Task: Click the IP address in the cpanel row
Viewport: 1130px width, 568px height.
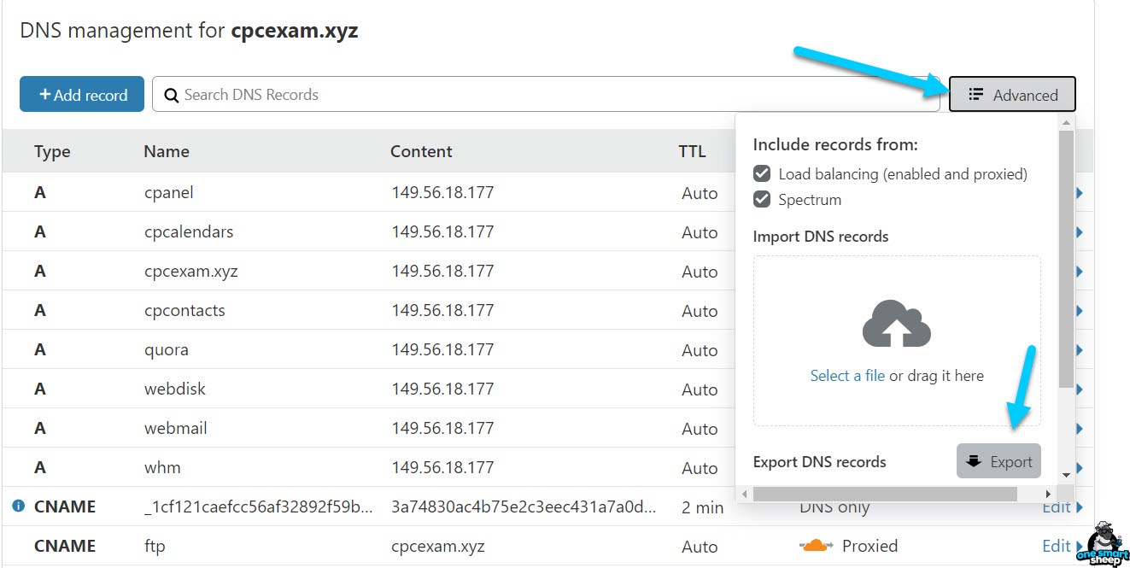Action: coord(442,193)
